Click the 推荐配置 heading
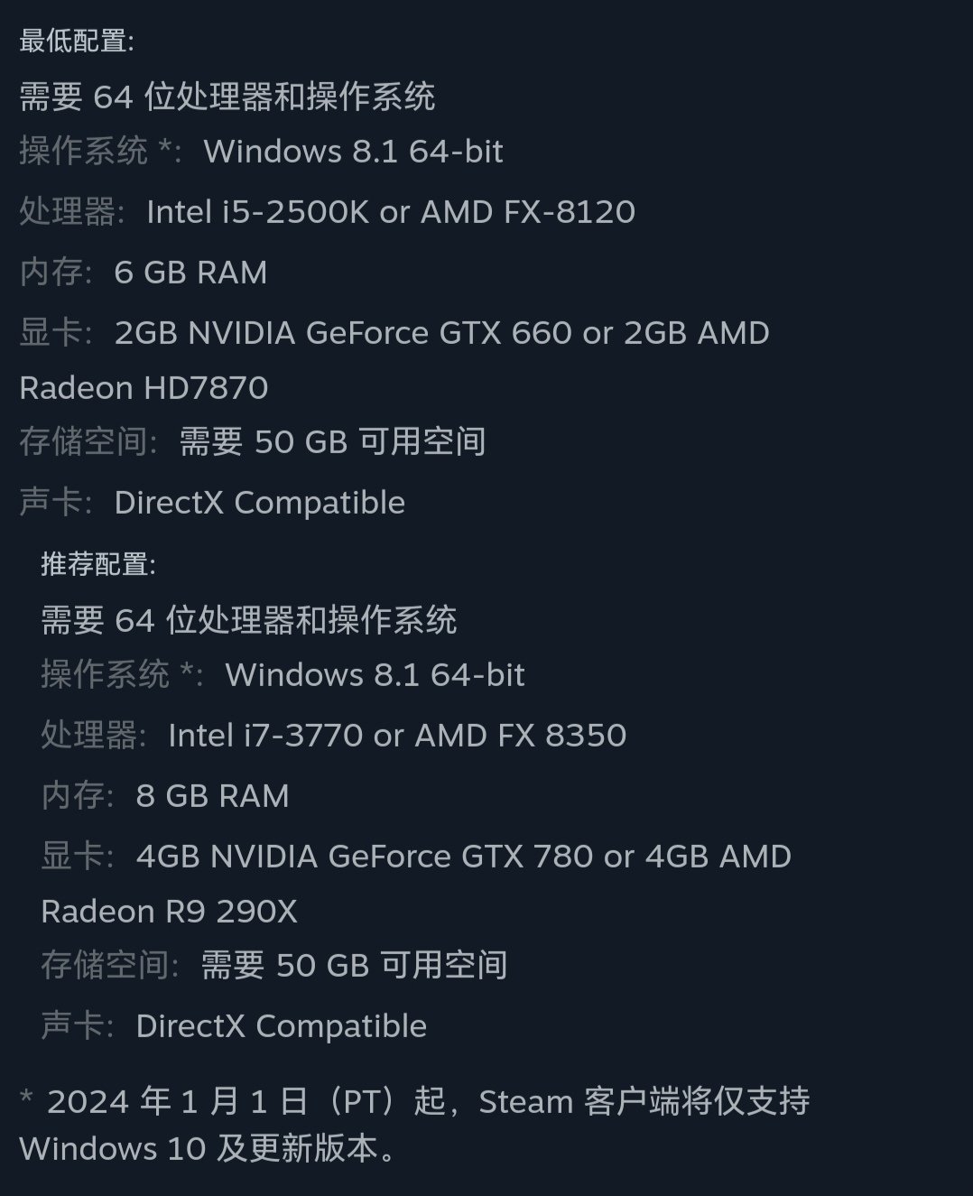Image resolution: width=973 pixels, height=1196 pixels. [98, 564]
